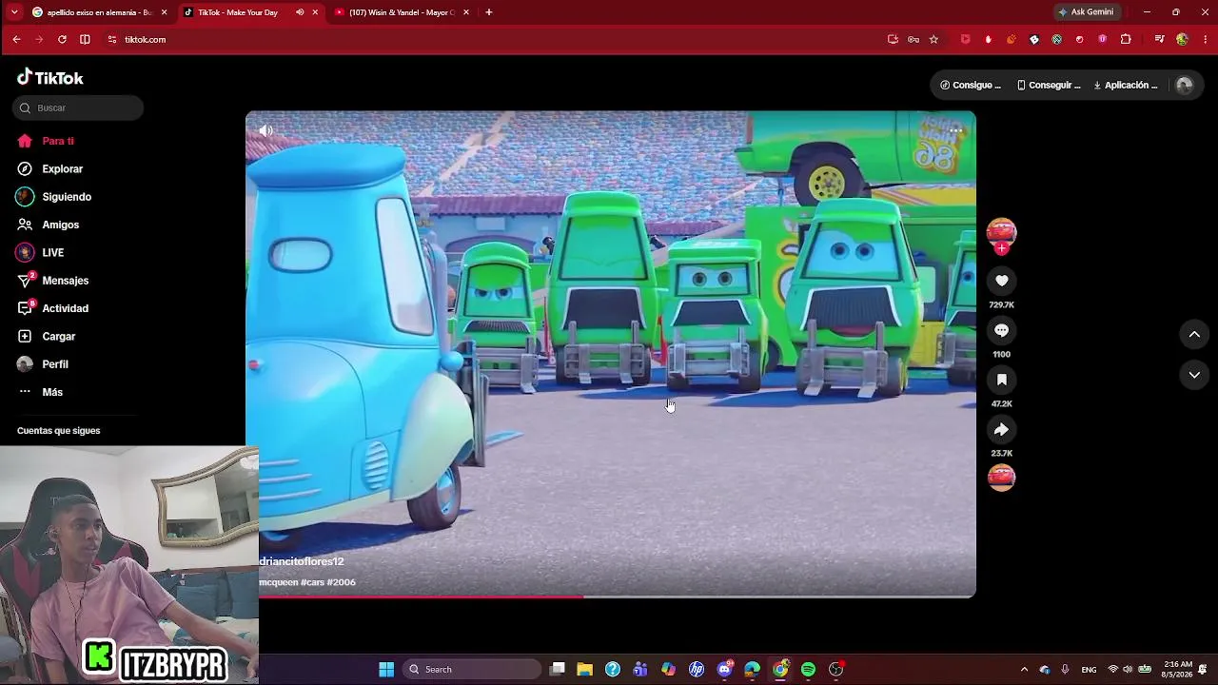Open the video's three-dot options menu

click(955, 130)
